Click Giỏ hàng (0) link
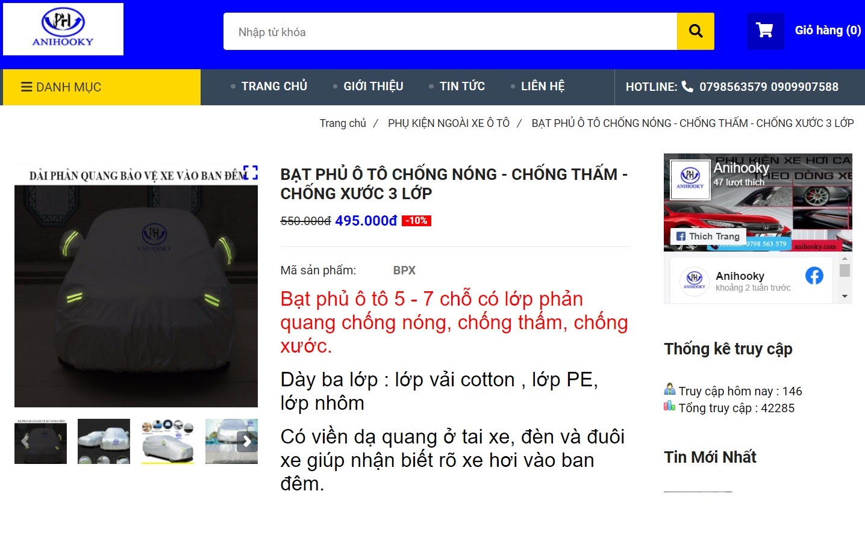865x559 pixels. click(x=828, y=30)
